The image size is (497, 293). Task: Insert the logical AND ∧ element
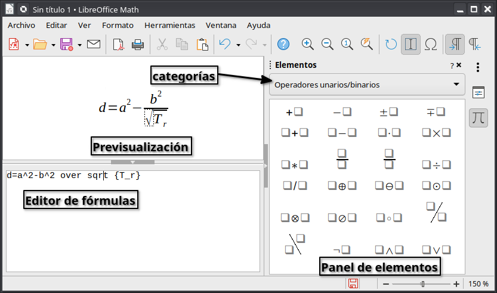coord(389,250)
